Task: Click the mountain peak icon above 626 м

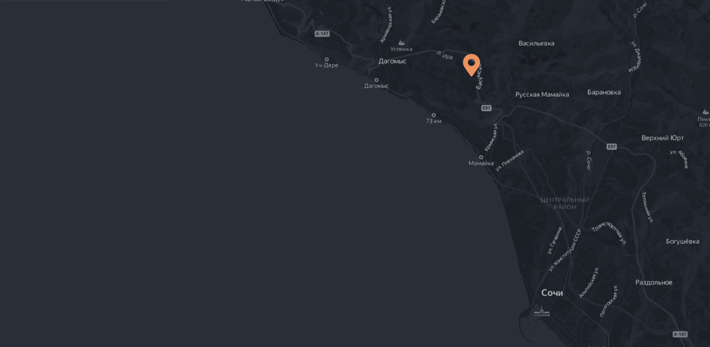Action: click(x=705, y=112)
